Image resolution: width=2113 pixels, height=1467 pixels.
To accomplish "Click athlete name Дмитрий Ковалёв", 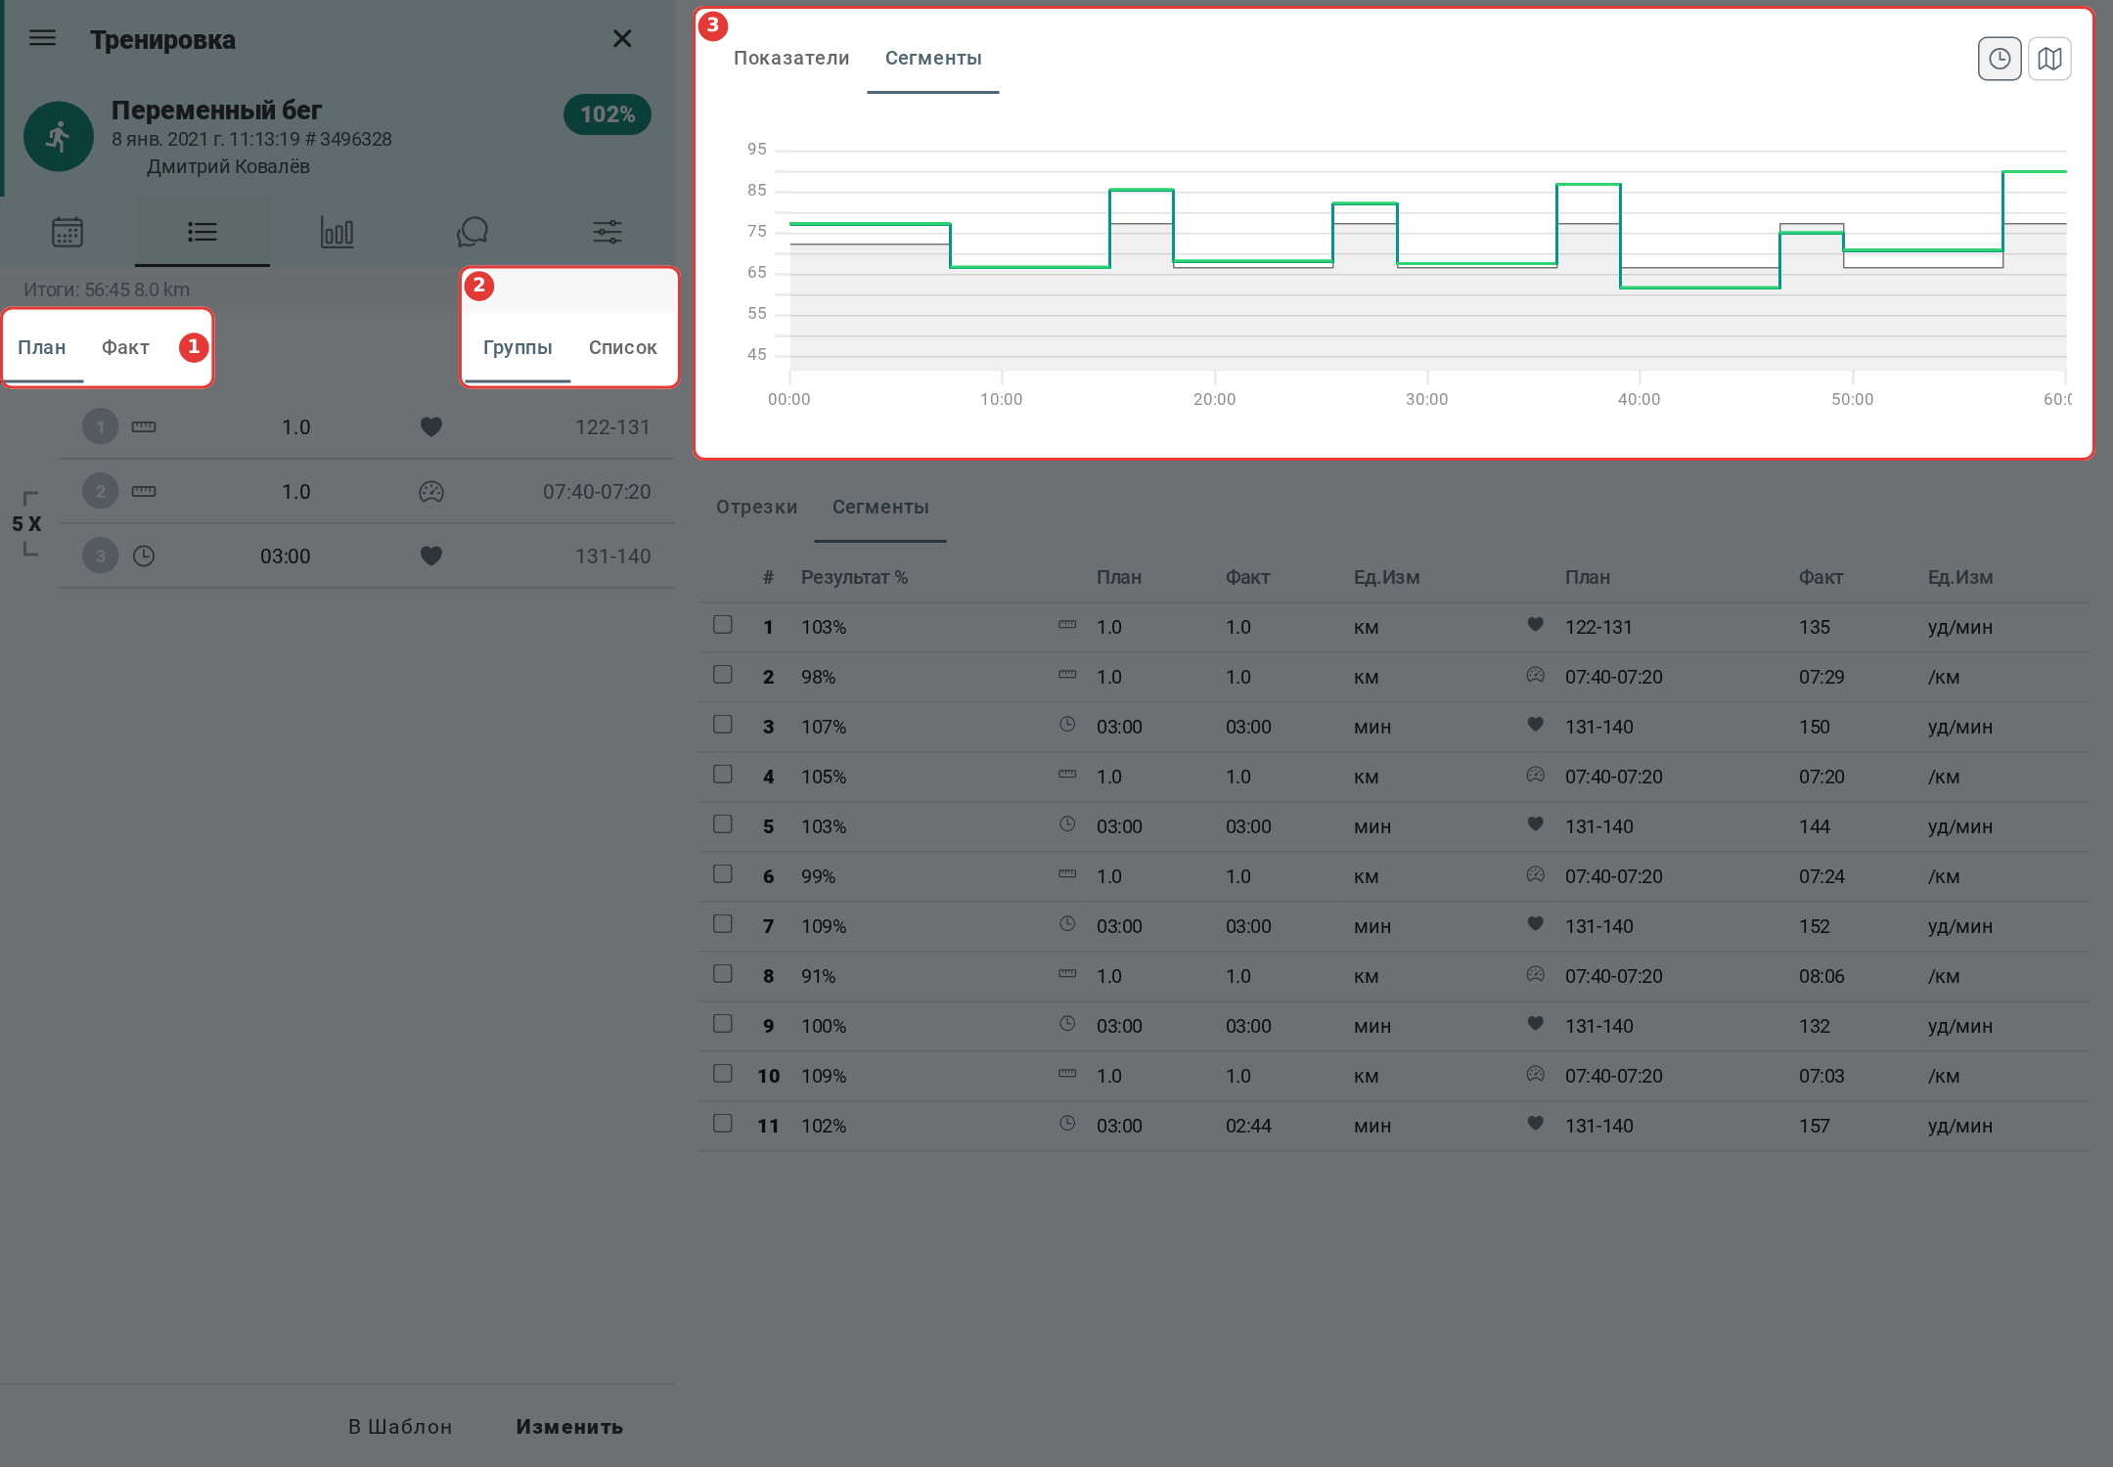I will click(228, 166).
